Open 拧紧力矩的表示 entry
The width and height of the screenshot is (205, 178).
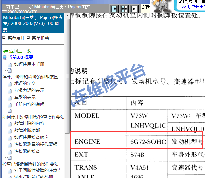(x=29, y=90)
